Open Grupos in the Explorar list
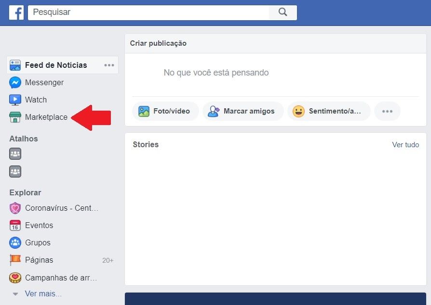Viewport: 431px width, 305px height. [38, 243]
